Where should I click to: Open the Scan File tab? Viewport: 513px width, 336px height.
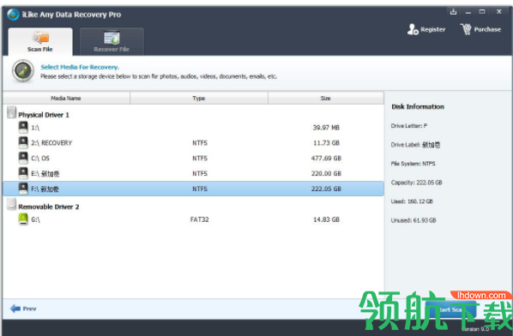click(x=40, y=41)
